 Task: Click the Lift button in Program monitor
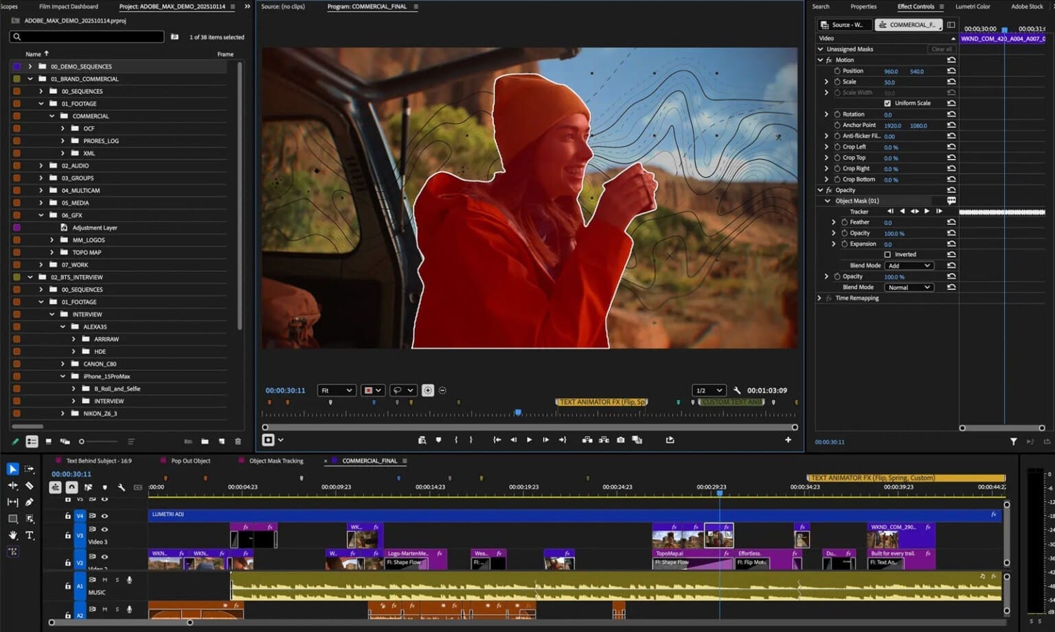pyautogui.click(x=587, y=440)
